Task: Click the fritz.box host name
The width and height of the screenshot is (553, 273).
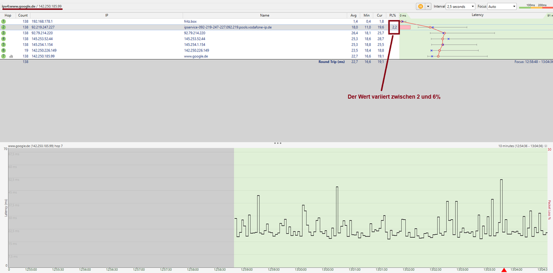Action: (x=190, y=22)
